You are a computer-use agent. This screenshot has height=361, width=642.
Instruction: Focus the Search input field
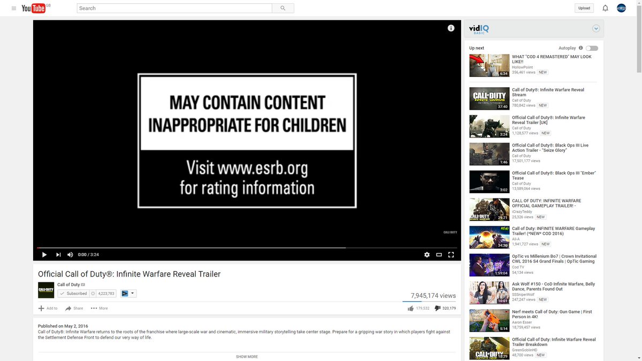[174, 8]
